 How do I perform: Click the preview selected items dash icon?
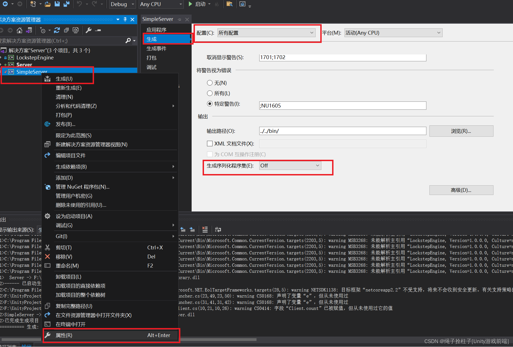tap(98, 30)
